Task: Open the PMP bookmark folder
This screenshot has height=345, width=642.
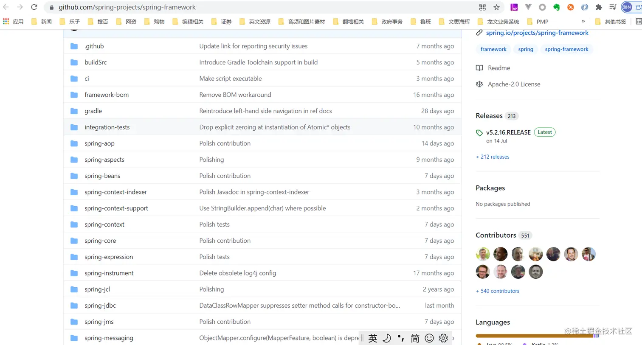Action: click(538, 22)
